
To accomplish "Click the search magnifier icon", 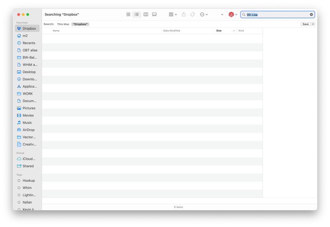I will point(244,15).
